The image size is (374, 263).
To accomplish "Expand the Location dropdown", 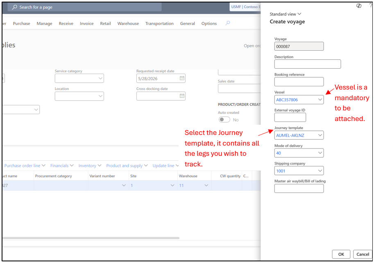I will tap(100, 96).
